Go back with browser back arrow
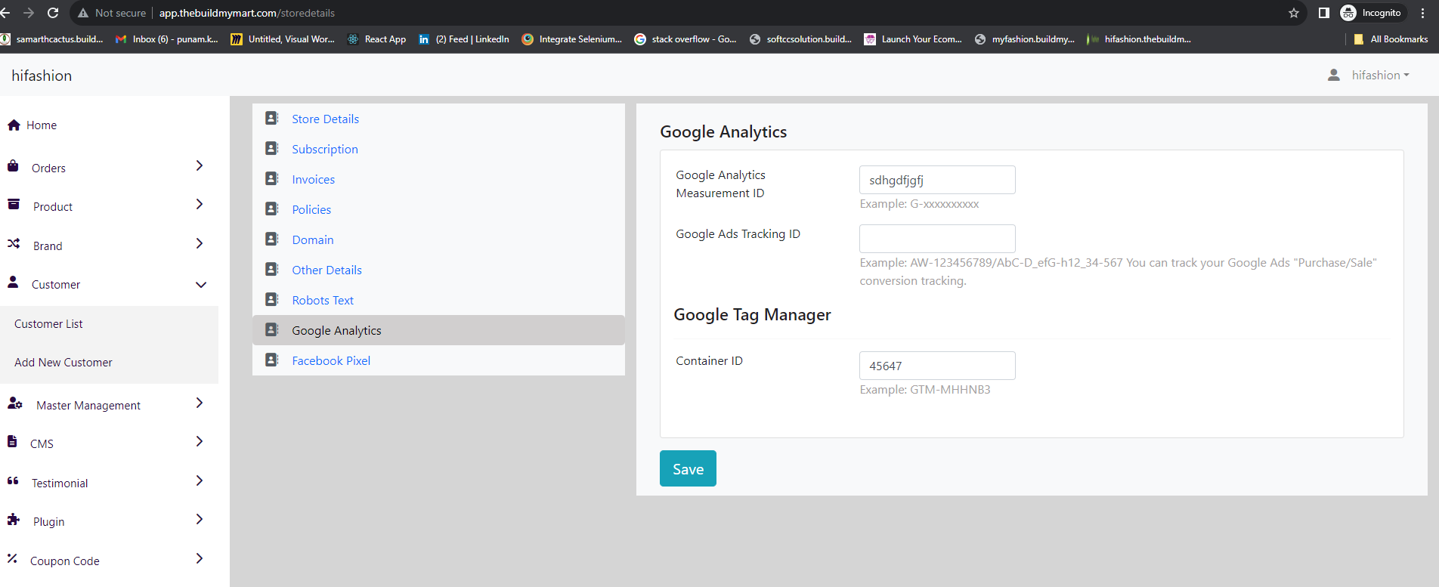The height and width of the screenshot is (587, 1439). [x=5, y=13]
